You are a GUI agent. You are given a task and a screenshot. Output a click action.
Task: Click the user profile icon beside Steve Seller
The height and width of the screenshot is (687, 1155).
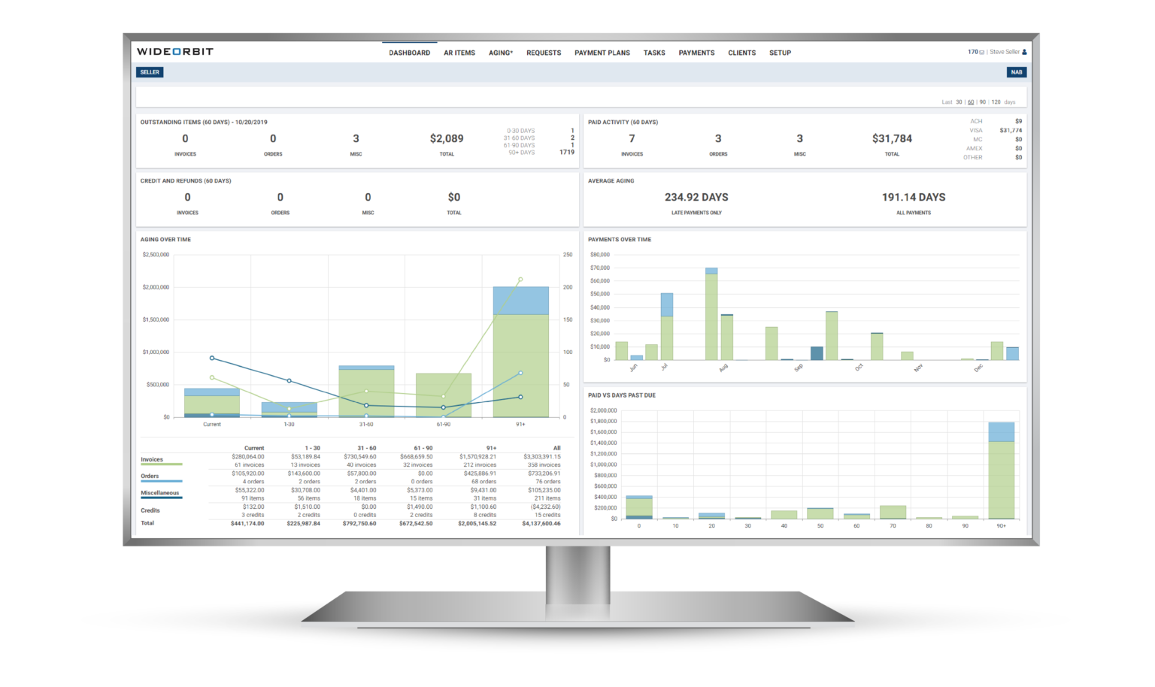pyautogui.click(x=1024, y=52)
